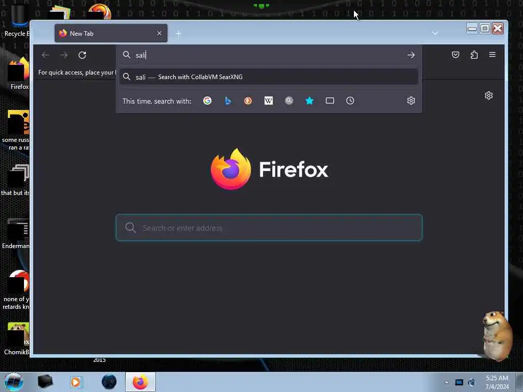Reload the current page
The height and width of the screenshot is (392, 523).
pyautogui.click(x=82, y=55)
